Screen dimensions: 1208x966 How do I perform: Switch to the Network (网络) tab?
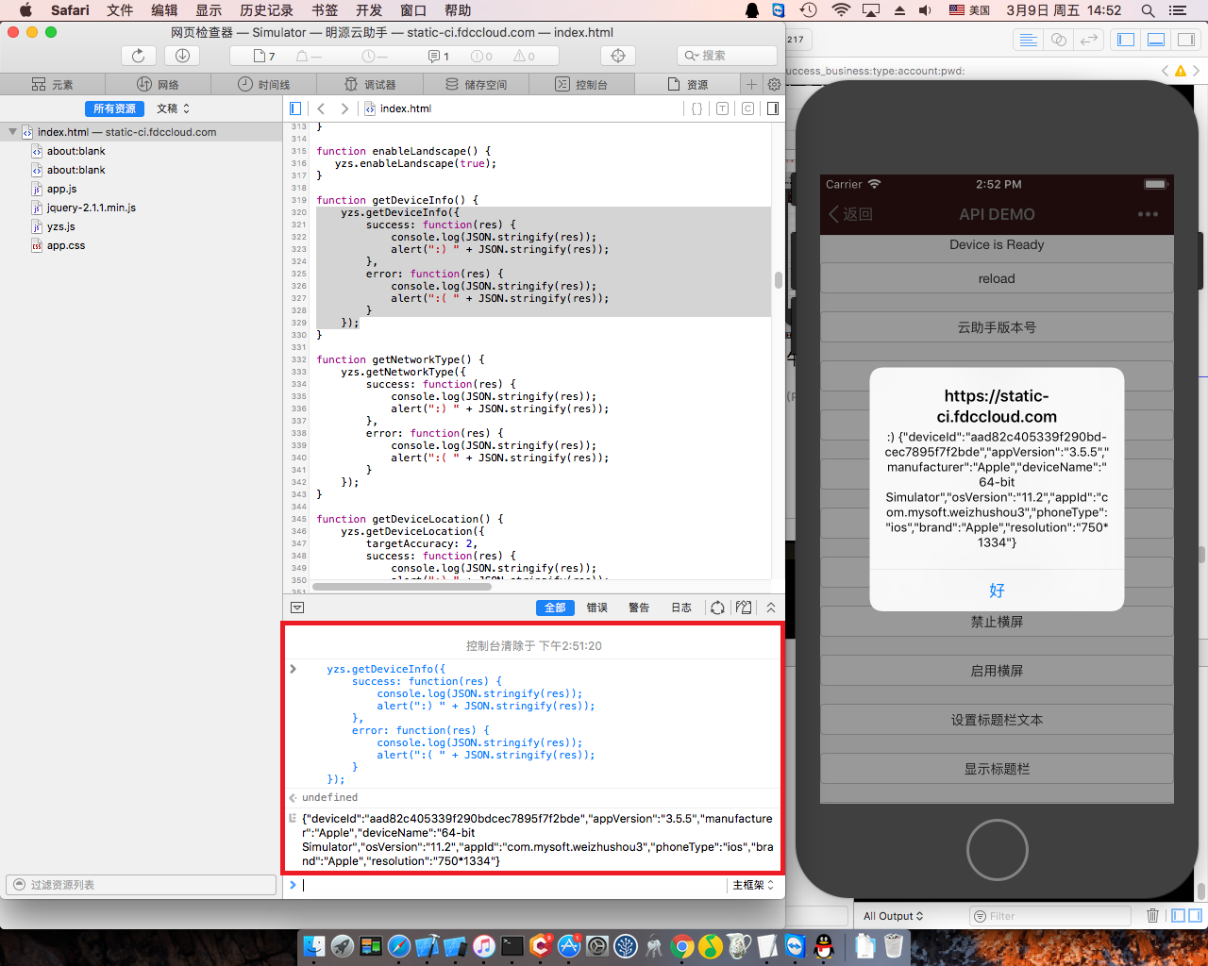pos(159,84)
